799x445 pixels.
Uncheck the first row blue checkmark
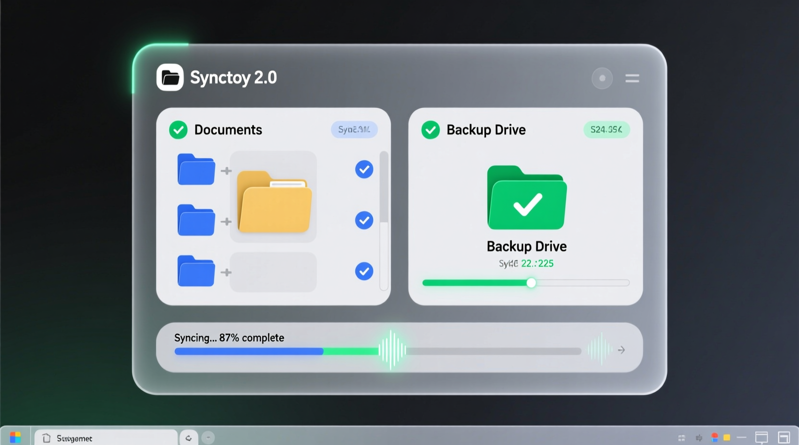364,169
